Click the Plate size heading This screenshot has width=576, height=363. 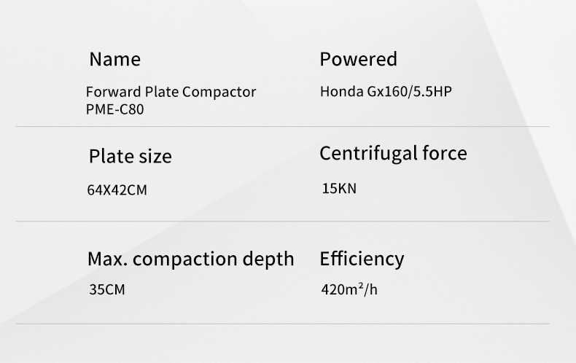(x=130, y=157)
